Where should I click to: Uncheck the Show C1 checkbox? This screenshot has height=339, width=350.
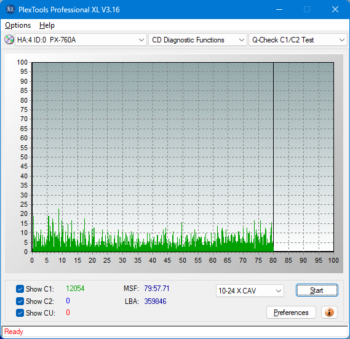20,289
